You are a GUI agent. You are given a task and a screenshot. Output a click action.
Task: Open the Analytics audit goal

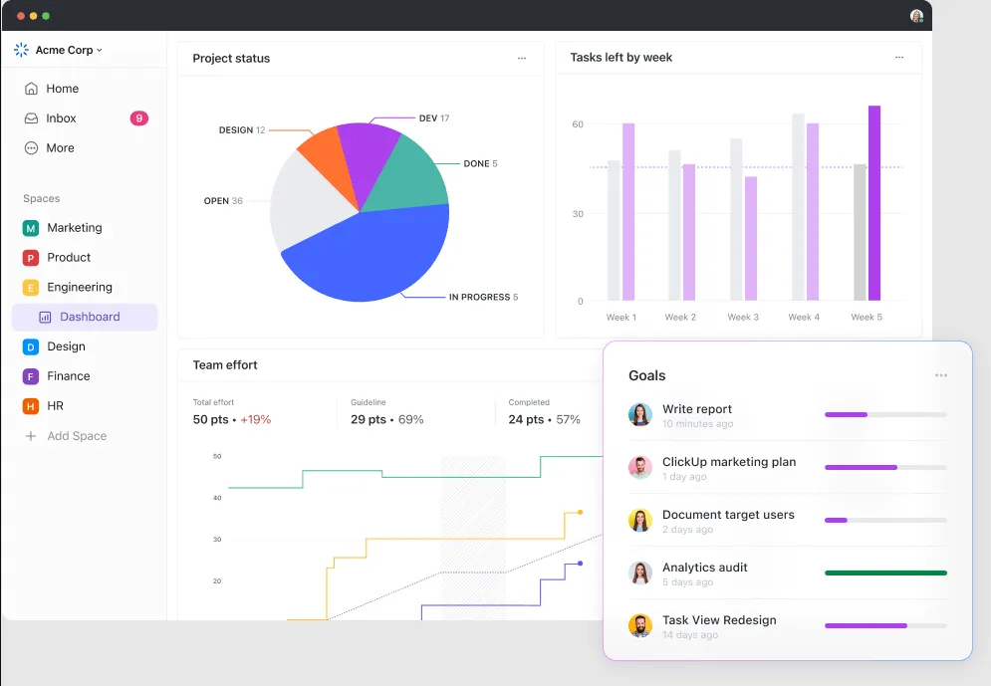(705, 568)
